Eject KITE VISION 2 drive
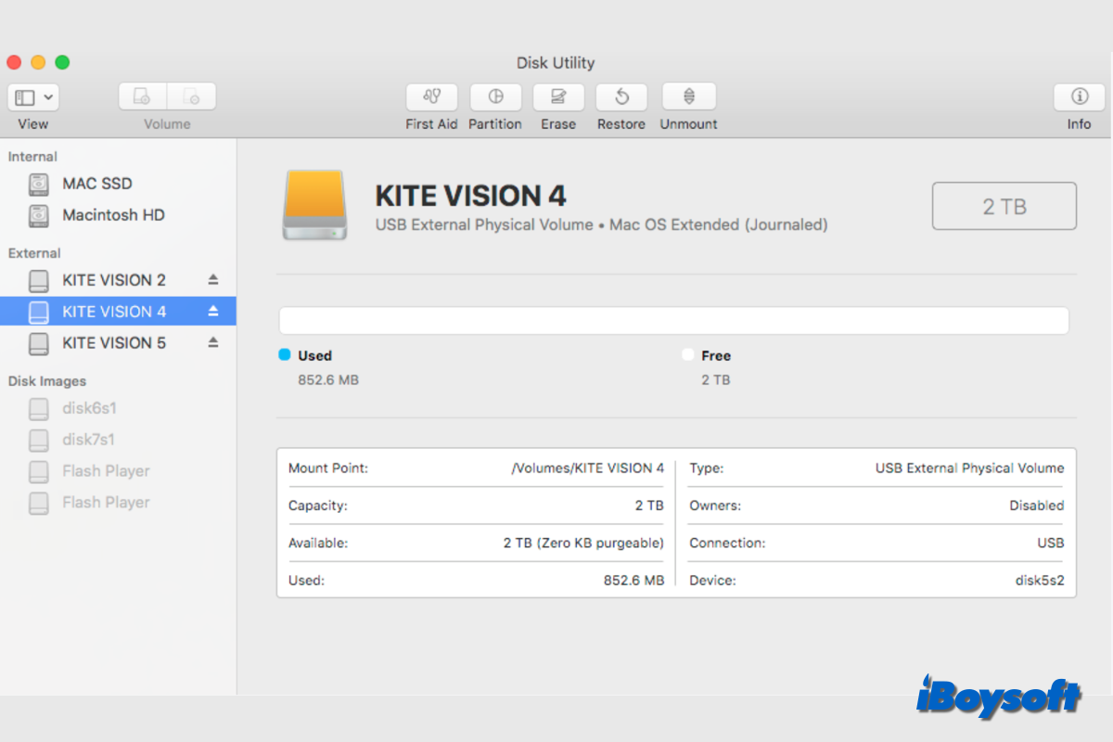This screenshot has width=1113, height=742. click(x=213, y=279)
